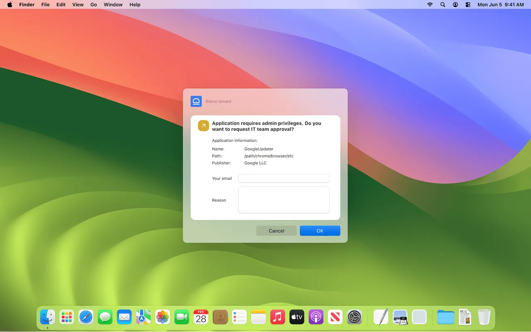Click the blue Demo tenant logo icon
531x332 pixels.
point(196,101)
